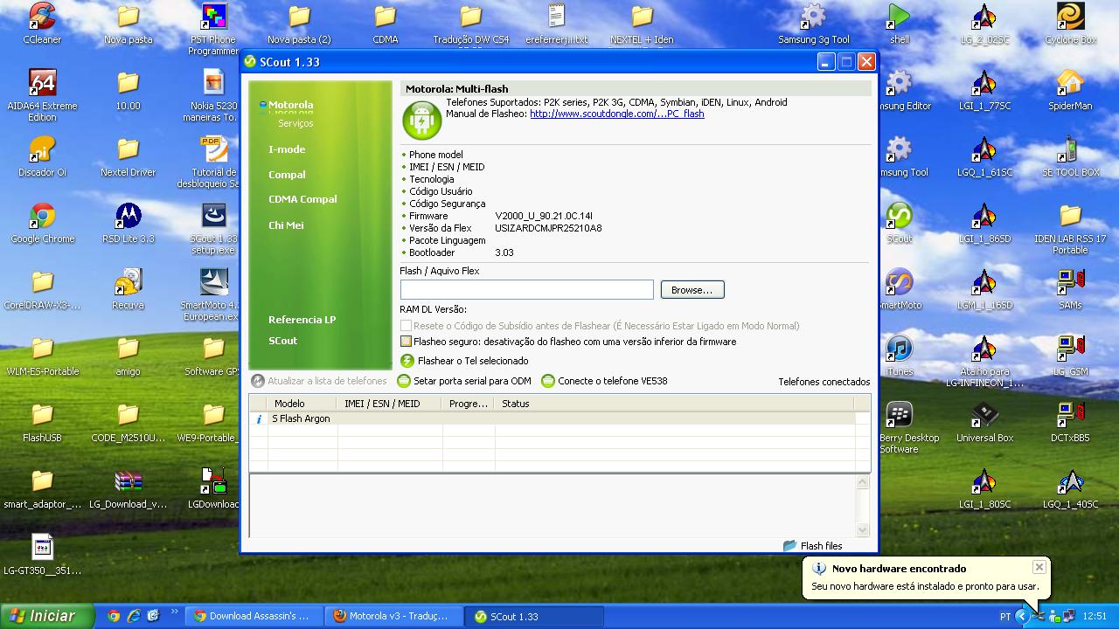Close the Novo hardware encontrado balloon
The image size is (1119, 629).
1039,568
